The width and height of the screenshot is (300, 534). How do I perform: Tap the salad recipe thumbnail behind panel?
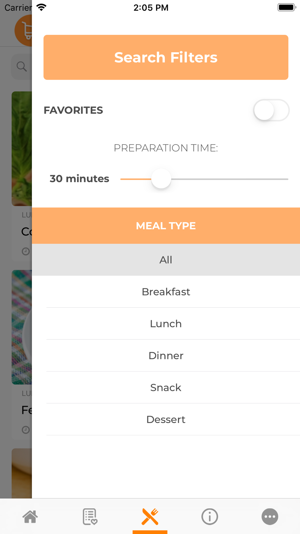click(22, 149)
